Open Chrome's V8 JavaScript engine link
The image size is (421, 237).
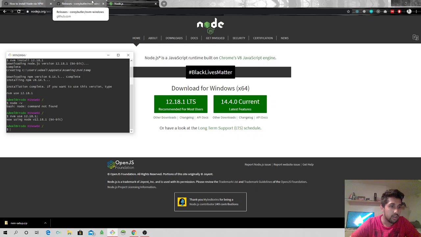click(247, 58)
